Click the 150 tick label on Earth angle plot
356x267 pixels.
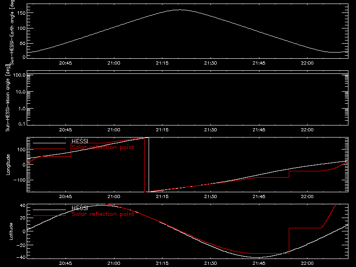22,13
